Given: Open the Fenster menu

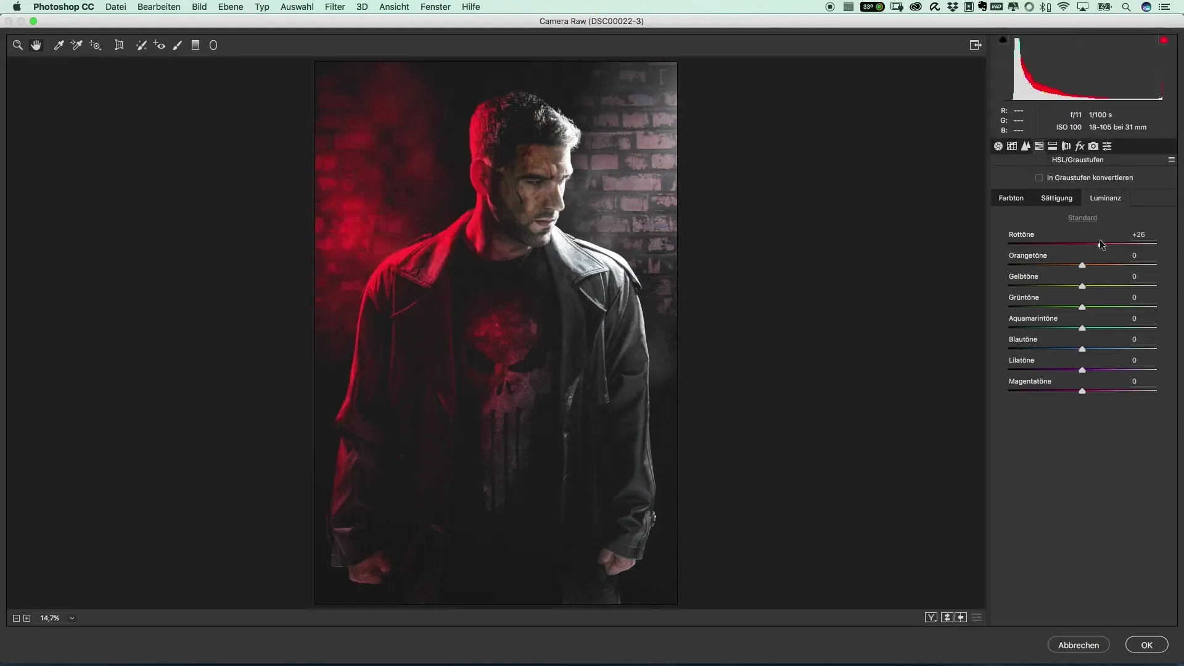Looking at the screenshot, I should (x=435, y=7).
